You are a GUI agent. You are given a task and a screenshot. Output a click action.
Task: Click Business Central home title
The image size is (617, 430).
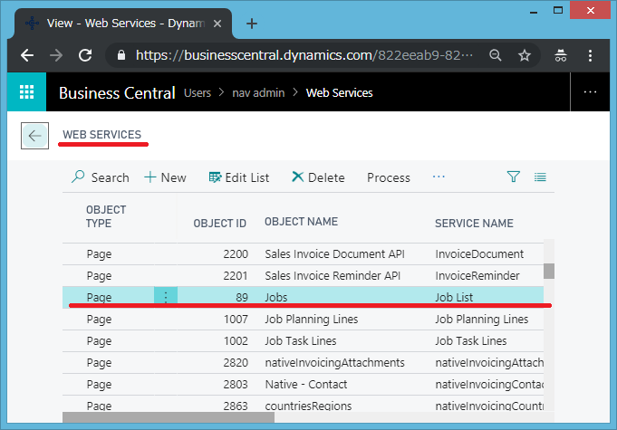coord(117,92)
